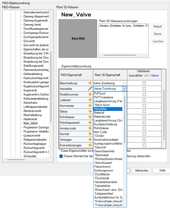The height and width of the screenshot is (209, 170).
Task: Check the Status validate box
Action: pos(144,111)
